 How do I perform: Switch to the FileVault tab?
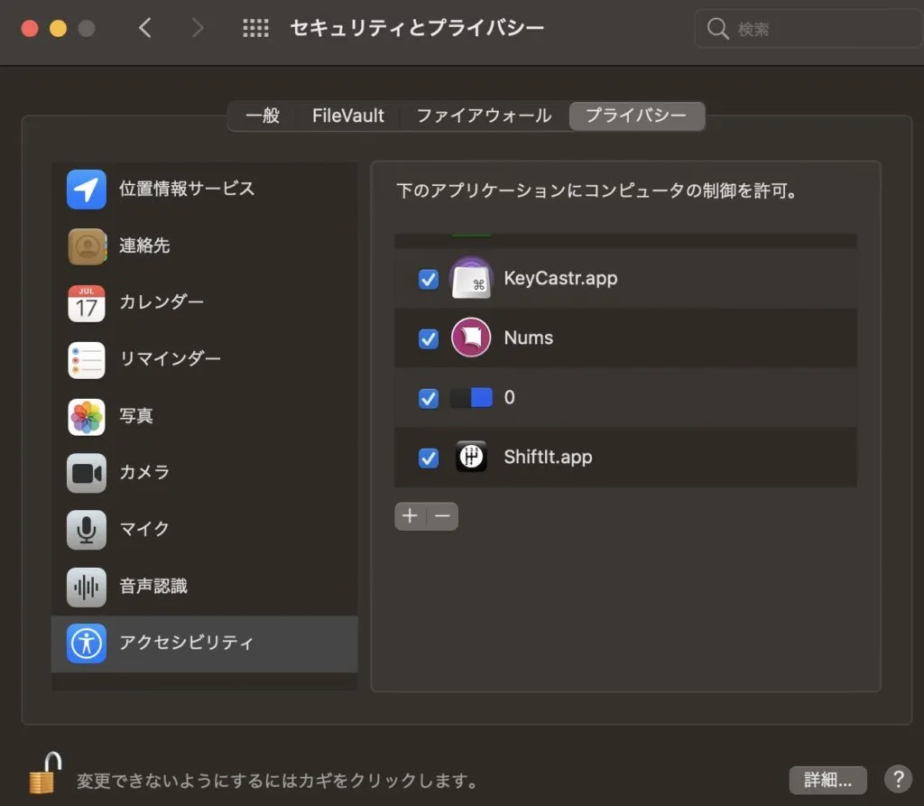point(347,116)
